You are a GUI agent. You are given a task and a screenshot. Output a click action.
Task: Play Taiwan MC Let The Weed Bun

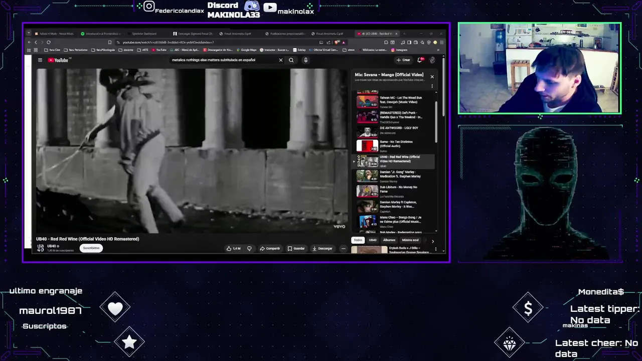394,102
